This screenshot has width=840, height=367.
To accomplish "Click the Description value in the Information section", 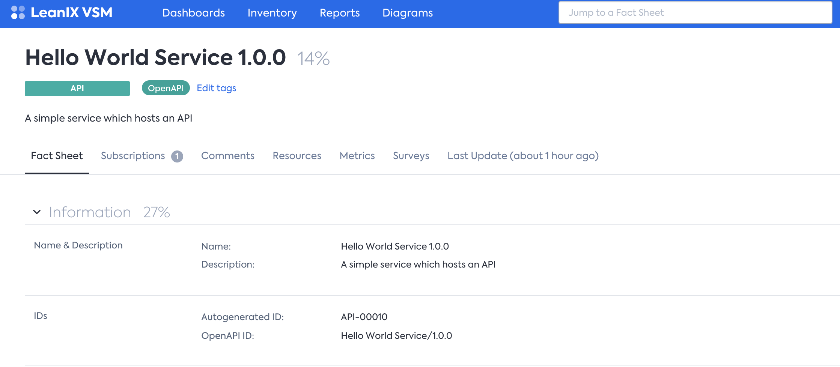I will tap(418, 264).
